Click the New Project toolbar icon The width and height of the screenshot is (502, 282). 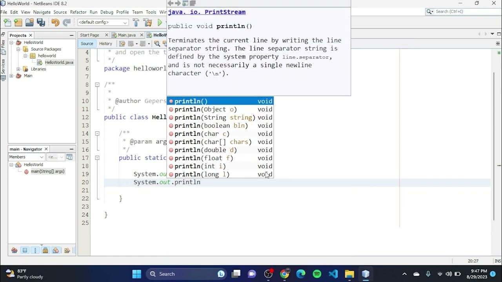(x=18, y=22)
